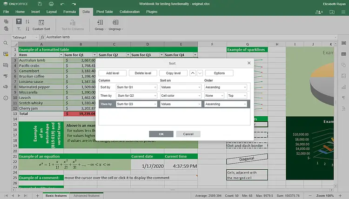Click the zoom in plus button

coord(340,196)
